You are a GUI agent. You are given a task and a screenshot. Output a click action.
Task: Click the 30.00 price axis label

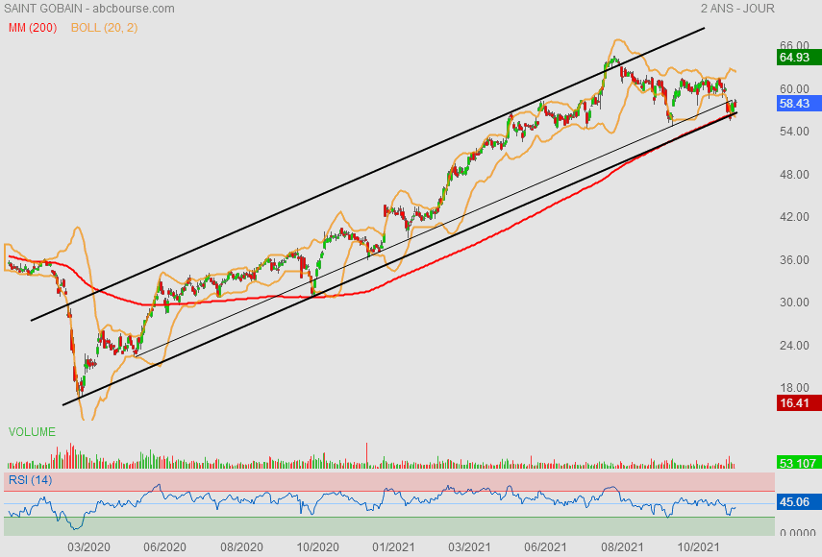[794, 303]
